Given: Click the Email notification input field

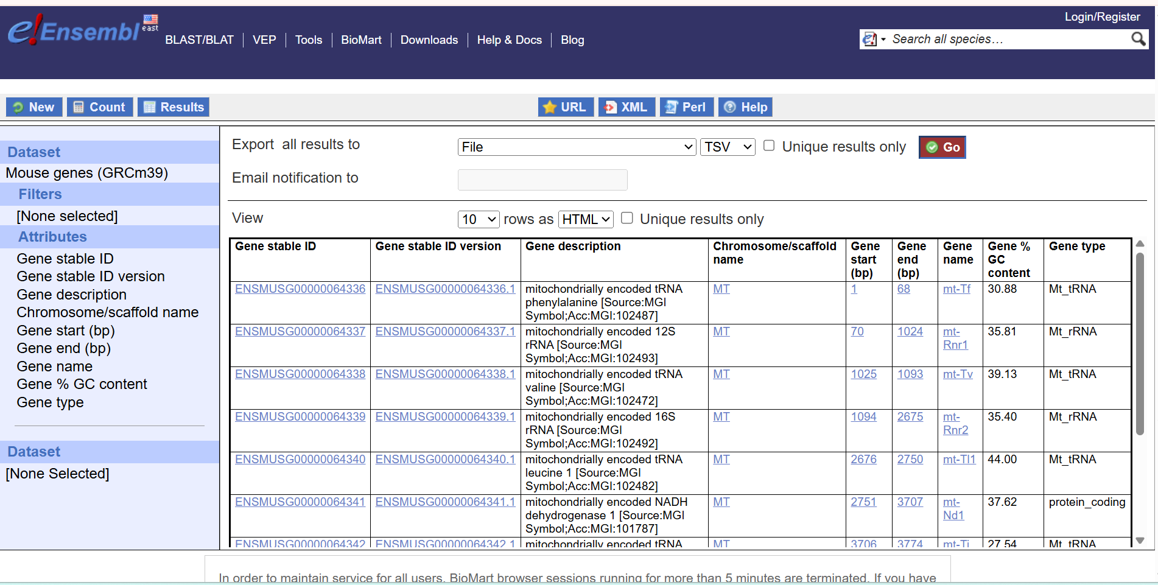Looking at the screenshot, I should coord(542,180).
